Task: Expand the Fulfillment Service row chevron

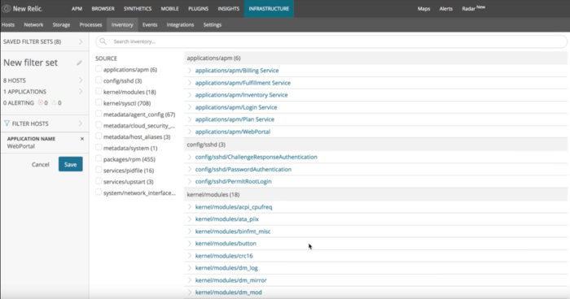Action: (190, 83)
